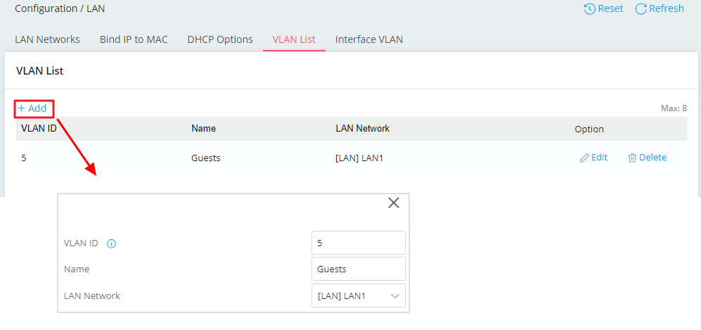701x330 pixels.
Task: Click the VLAN ID column header
Action: [39, 129]
